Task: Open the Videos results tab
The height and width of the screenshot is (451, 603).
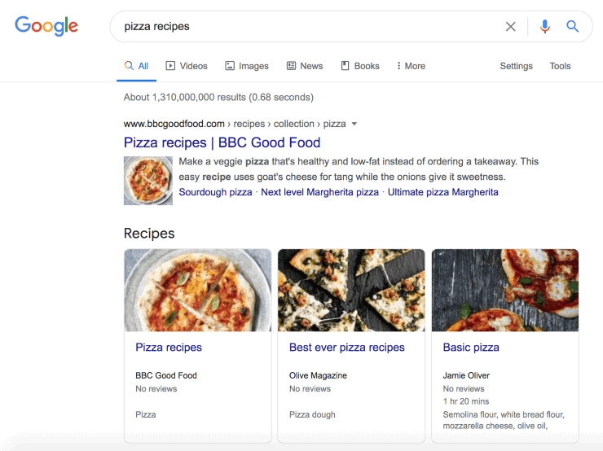Action: pyautogui.click(x=187, y=66)
